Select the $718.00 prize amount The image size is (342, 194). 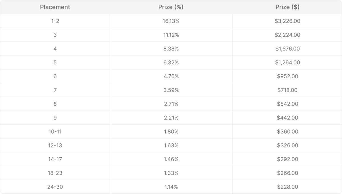(287, 90)
